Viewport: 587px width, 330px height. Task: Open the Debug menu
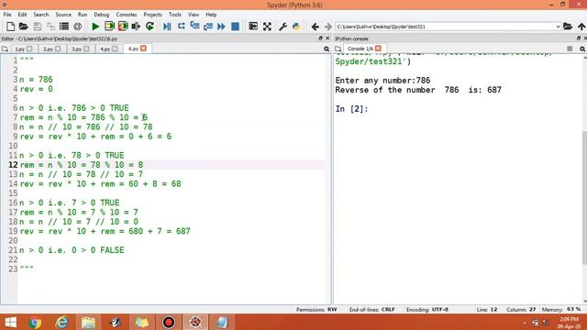[102, 15]
